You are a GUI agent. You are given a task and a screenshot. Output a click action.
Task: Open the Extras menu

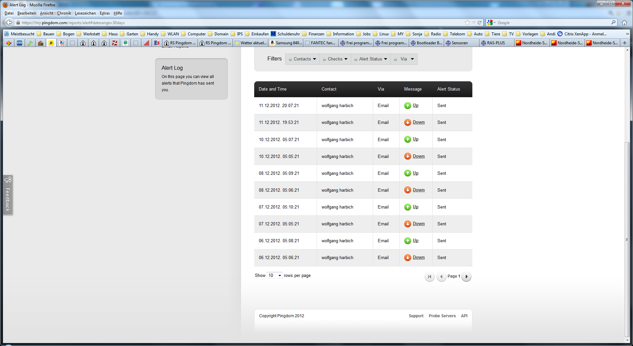tap(104, 13)
